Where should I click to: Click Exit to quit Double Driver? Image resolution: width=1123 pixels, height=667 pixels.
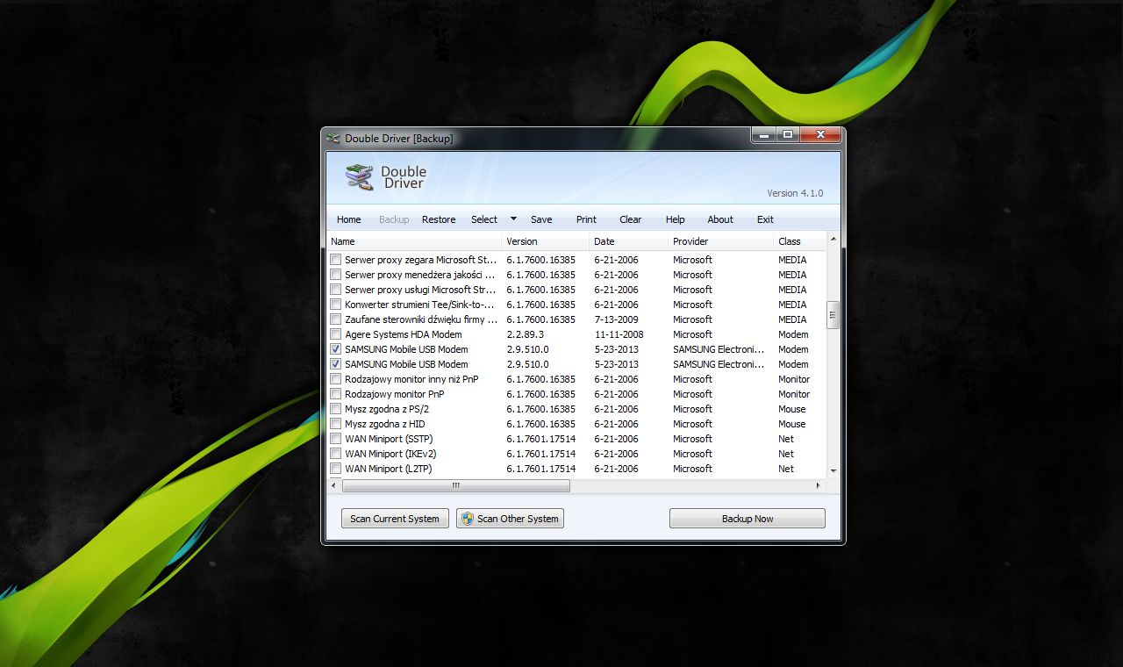tap(764, 219)
